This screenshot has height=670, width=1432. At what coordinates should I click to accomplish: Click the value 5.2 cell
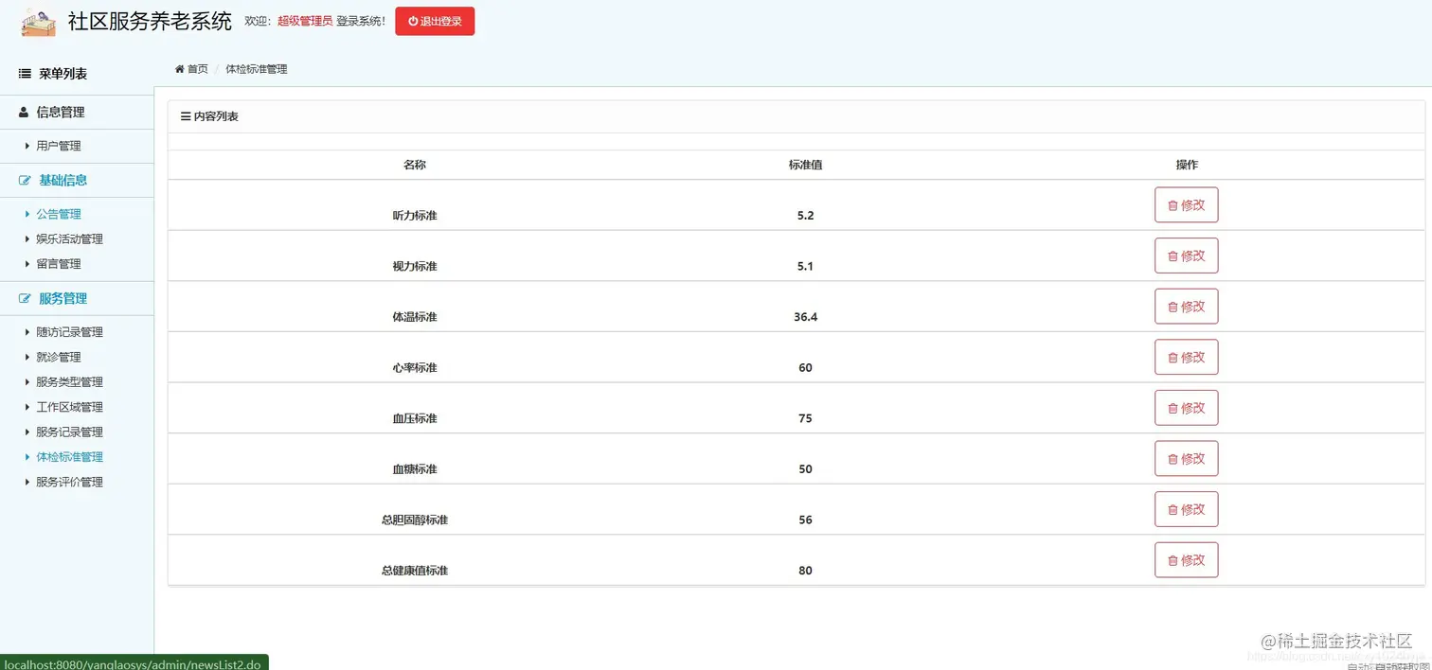coord(806,216)
